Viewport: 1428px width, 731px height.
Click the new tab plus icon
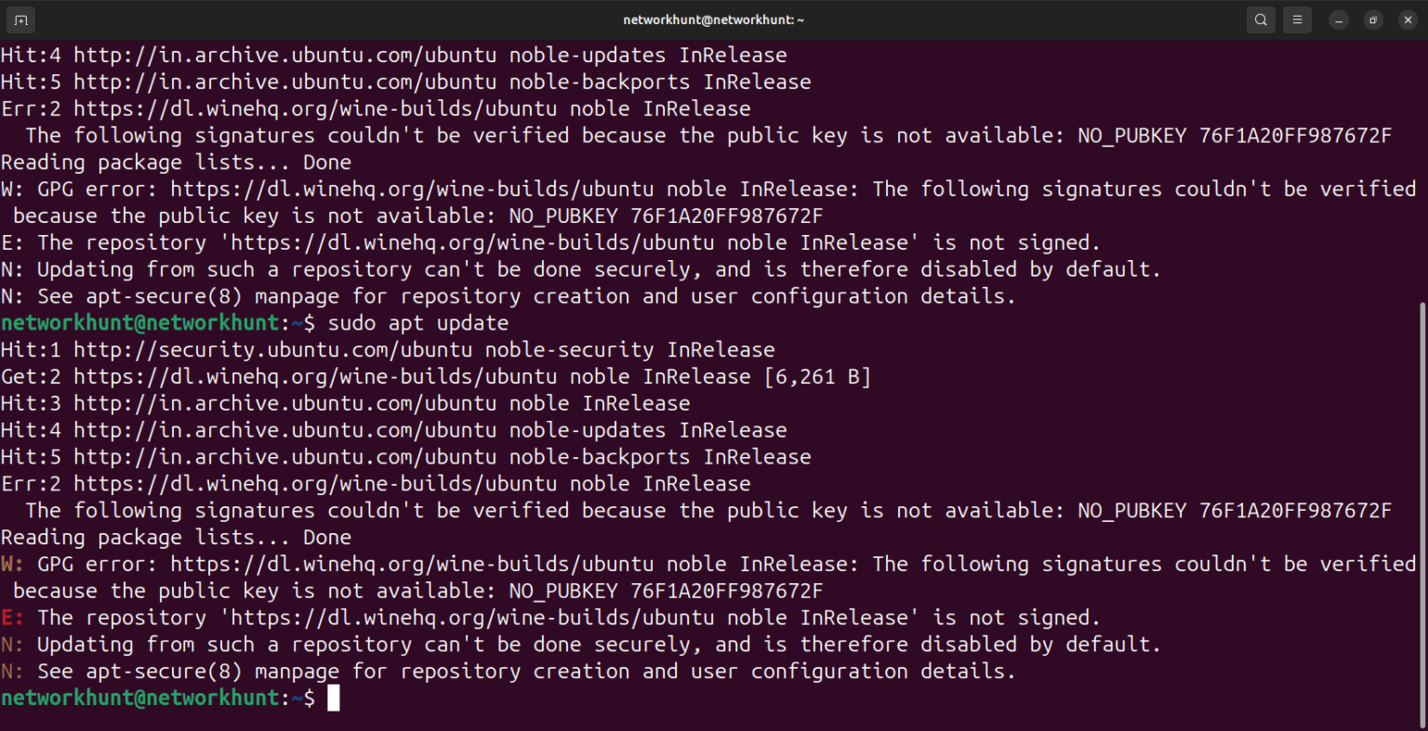pyautogui.click(x=20, y=19)
